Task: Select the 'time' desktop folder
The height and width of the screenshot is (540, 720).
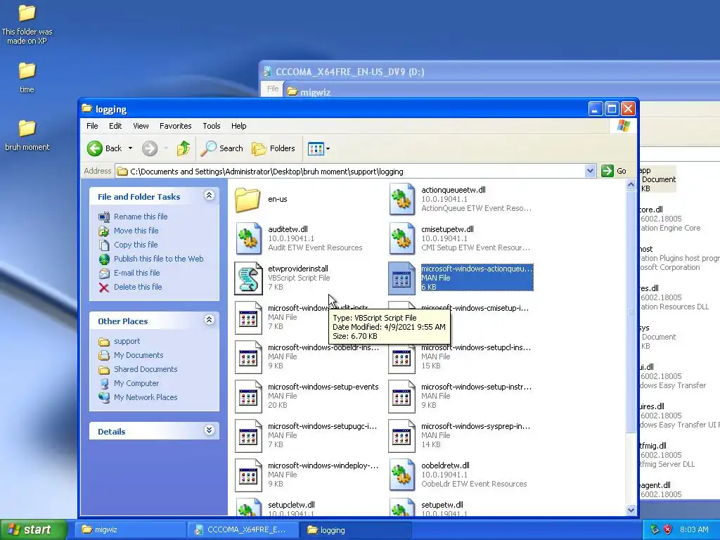Action: coord(27,77)
